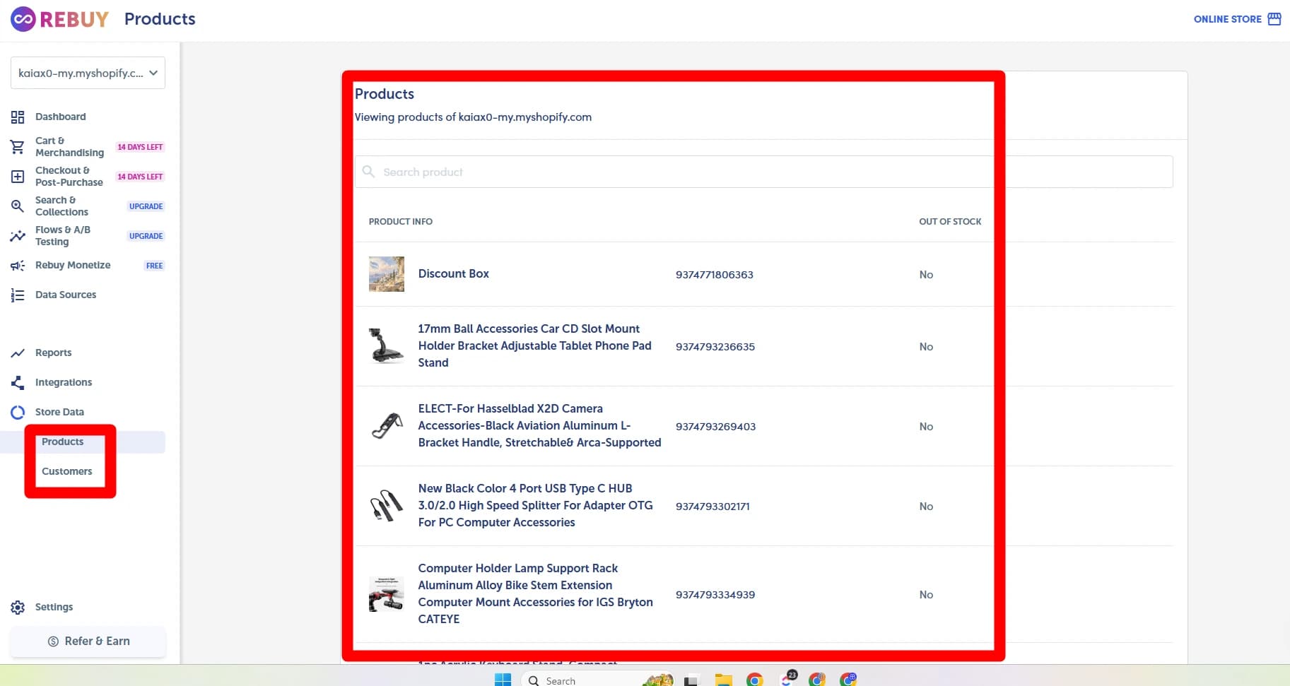Click the Windows taskbar Search box
The image size is (1290, 686).
coord(597,680)
